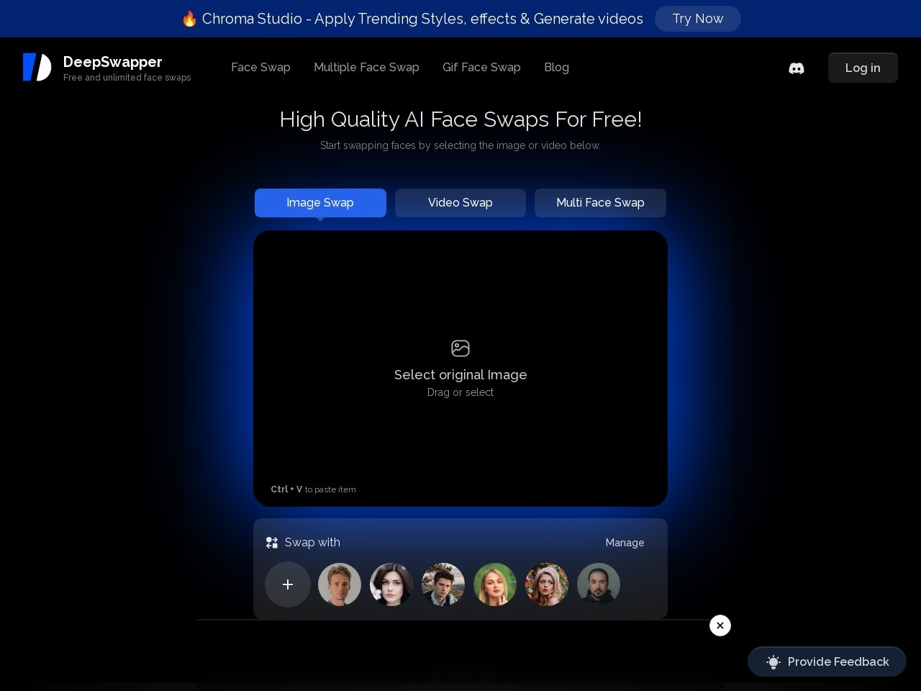Choose the bearded man face thumbnail
The image size is (921, 691).
[x=599, y=584]
